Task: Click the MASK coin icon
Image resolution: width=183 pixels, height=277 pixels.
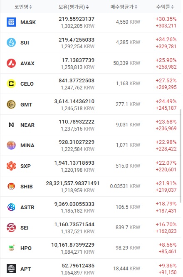Action: (11, 22)
